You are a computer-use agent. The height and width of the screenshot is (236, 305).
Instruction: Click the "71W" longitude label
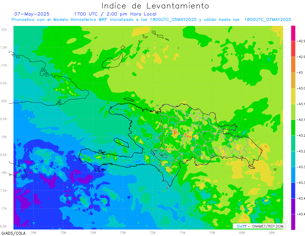point(182,232)
